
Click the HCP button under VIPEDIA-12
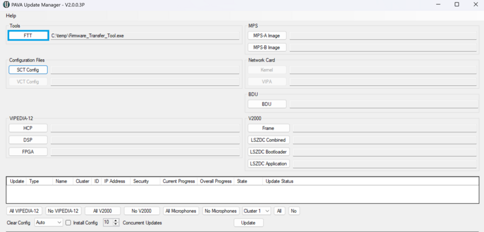pos(28,128)
